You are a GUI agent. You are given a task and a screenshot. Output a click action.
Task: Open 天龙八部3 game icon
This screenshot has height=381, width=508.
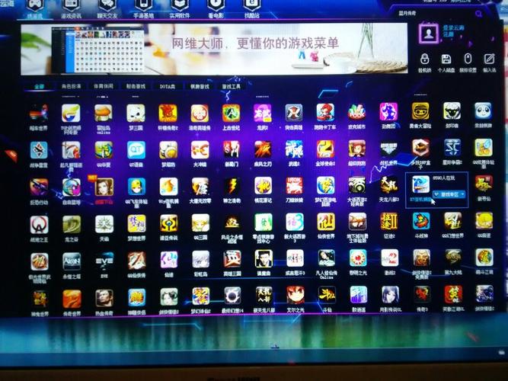(x=389, y=185)
